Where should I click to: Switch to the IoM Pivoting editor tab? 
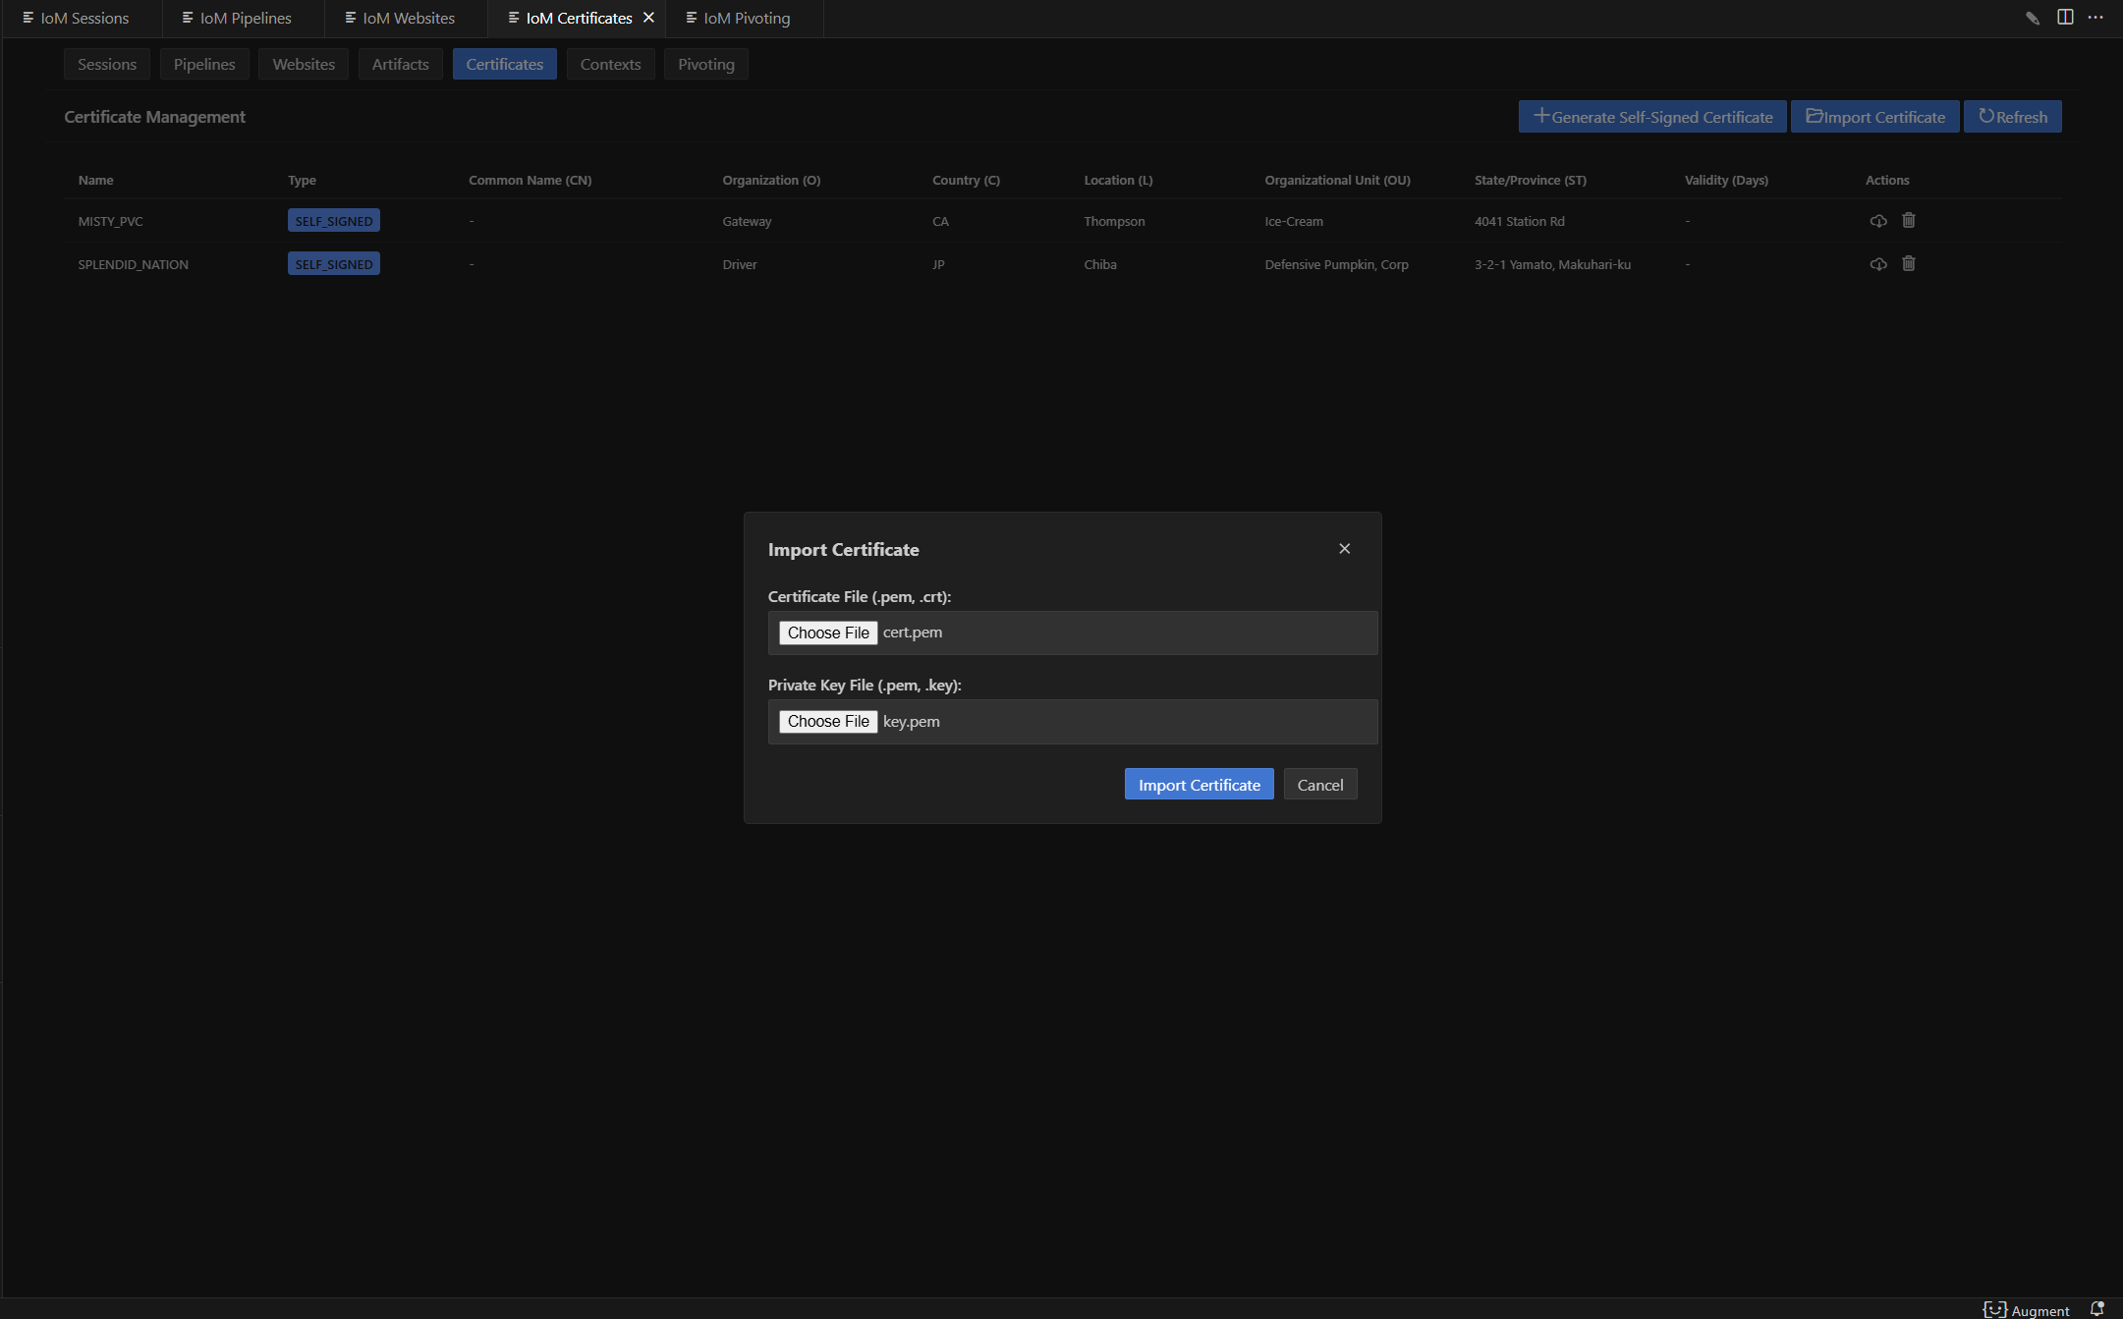pos(745,18)
